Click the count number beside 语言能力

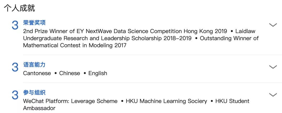pos(15,67)
